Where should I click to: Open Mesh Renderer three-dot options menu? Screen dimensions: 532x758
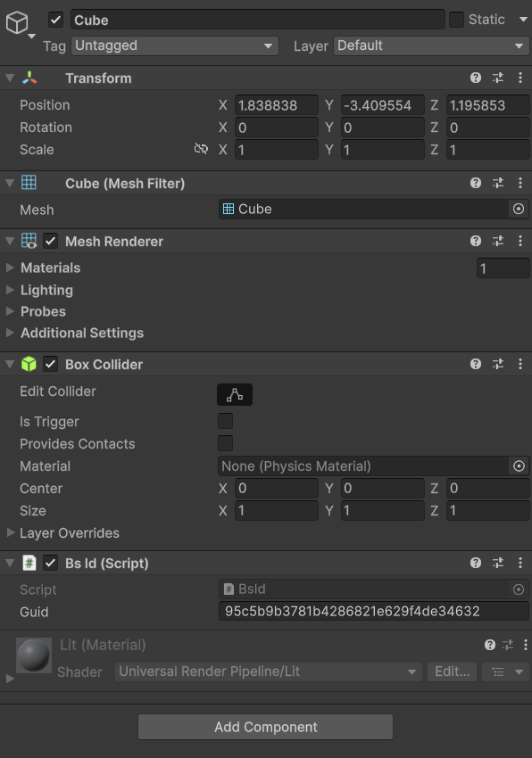pyautogui.click(x=520, y=241)
